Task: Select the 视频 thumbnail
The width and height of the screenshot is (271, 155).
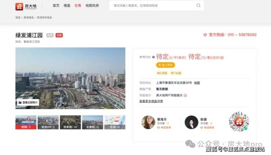Action: click(26, 122)
